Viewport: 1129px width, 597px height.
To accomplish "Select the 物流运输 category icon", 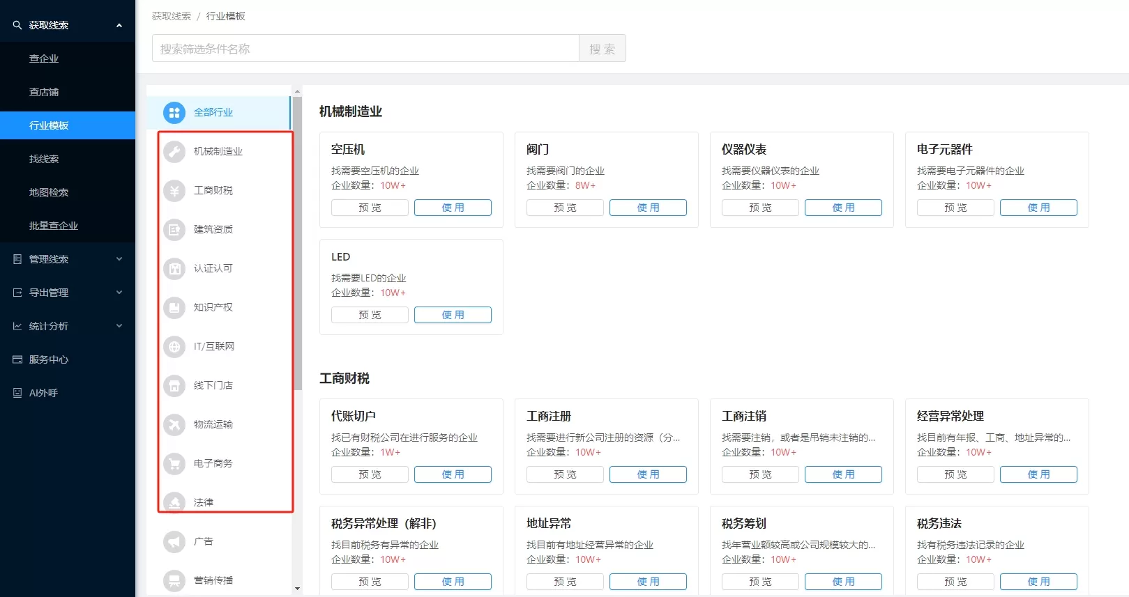I will point(174,424).
